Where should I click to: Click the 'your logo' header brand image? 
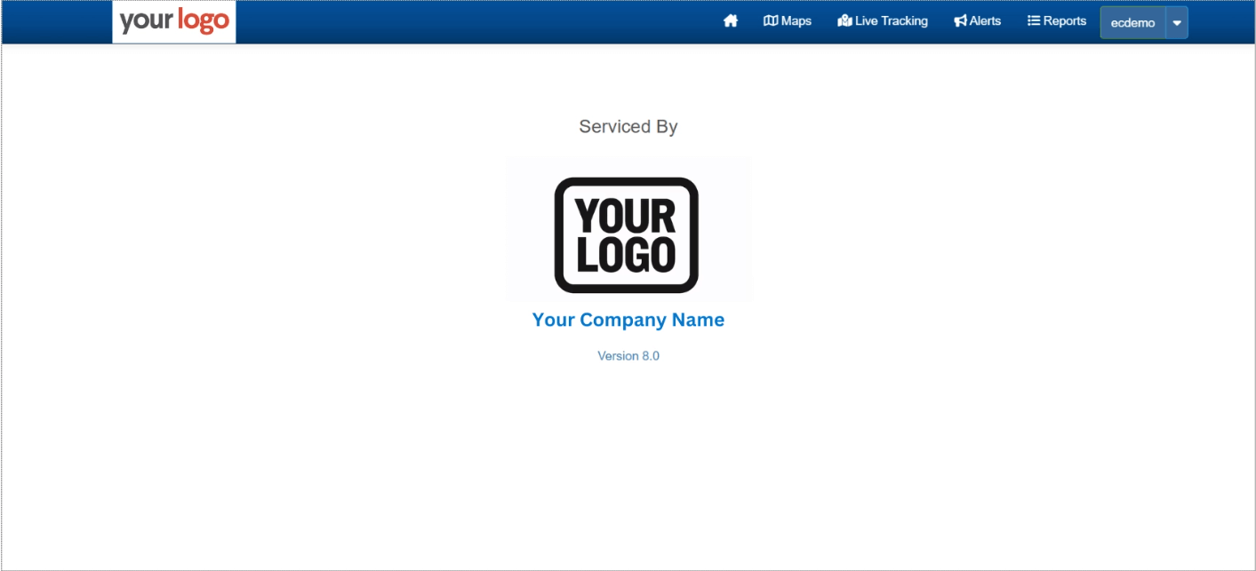click(174, 21)
